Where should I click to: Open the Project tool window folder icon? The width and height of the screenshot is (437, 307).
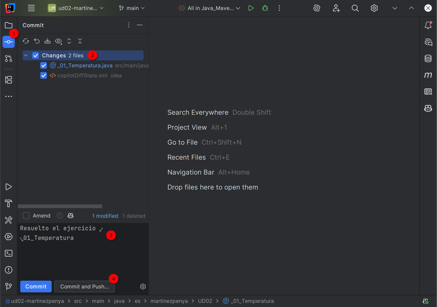pyautogui.click(x=9, y=25)
